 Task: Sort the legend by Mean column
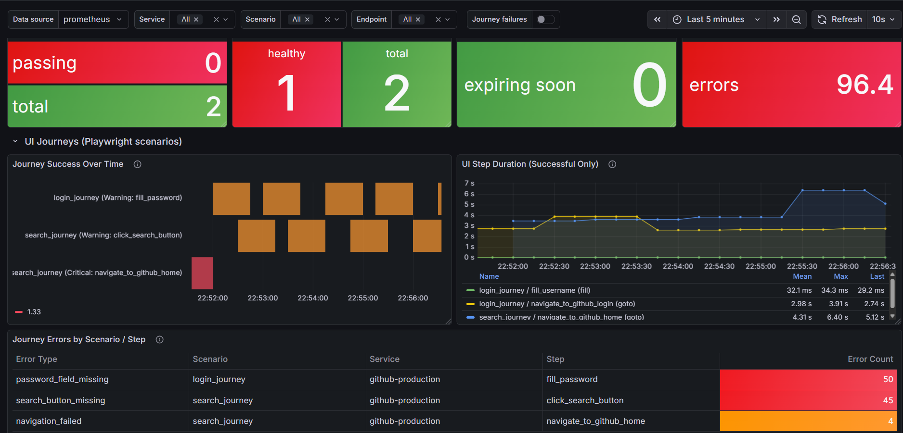coord(802,276)
